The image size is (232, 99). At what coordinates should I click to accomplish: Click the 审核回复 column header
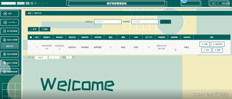[174, 37]
